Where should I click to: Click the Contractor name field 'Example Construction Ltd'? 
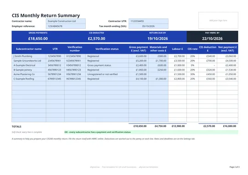coord(66,21)
